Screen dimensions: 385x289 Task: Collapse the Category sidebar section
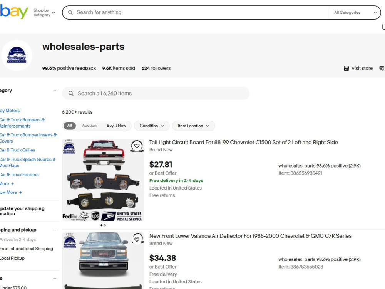[x=55, y=91]
